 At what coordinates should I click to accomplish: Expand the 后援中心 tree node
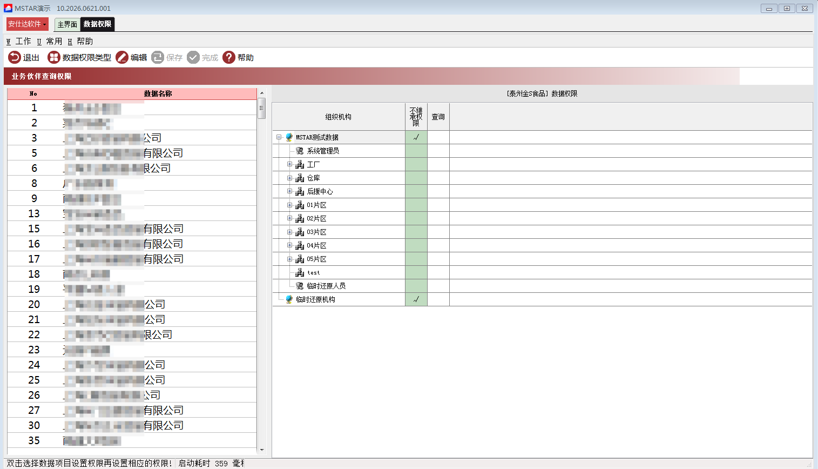pos(289,191)
